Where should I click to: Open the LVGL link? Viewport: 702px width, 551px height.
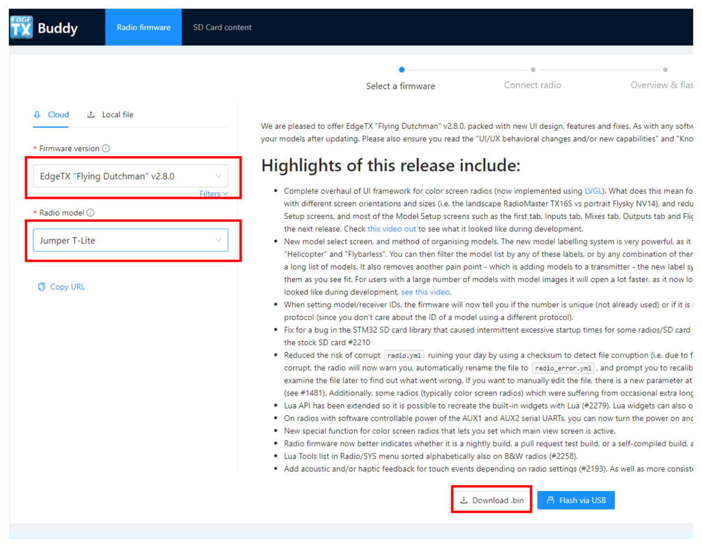tap(593, 191)
